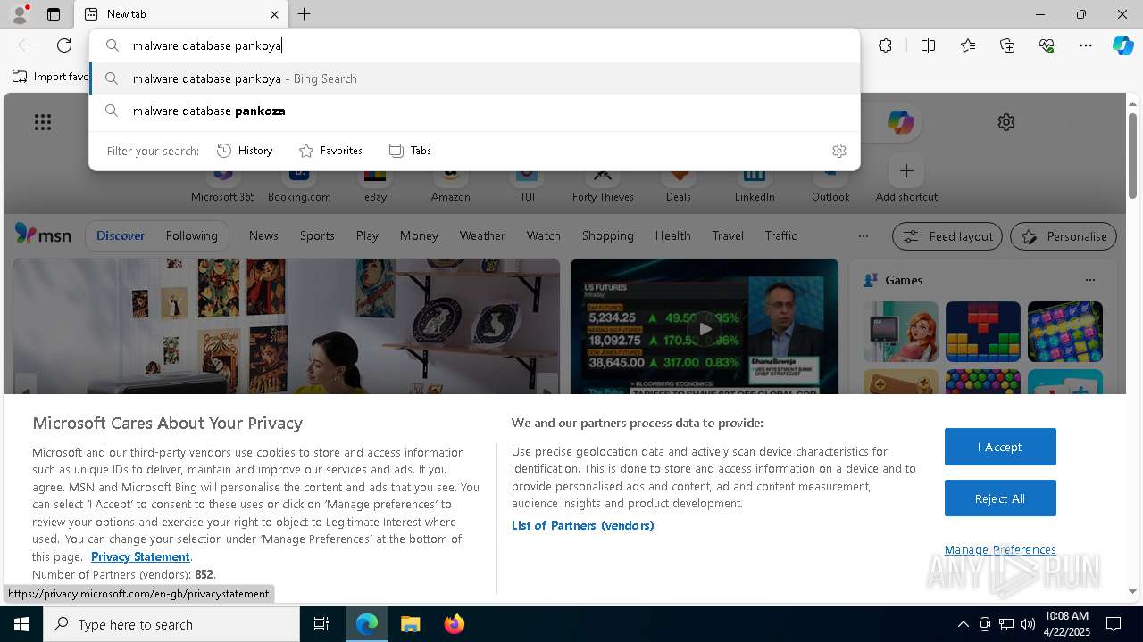Filter search by Favorites

(x=330, y=151)
